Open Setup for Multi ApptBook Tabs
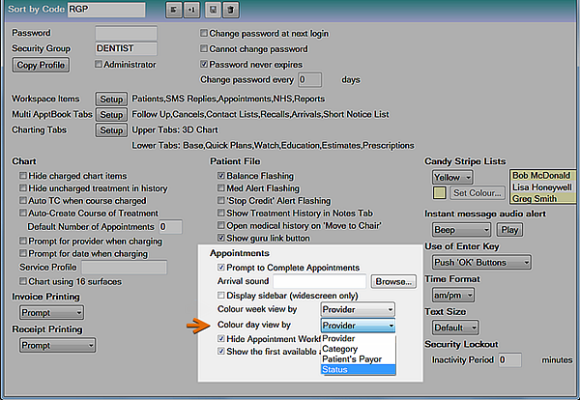Screen dimensions: 580x400 point(111,115)
